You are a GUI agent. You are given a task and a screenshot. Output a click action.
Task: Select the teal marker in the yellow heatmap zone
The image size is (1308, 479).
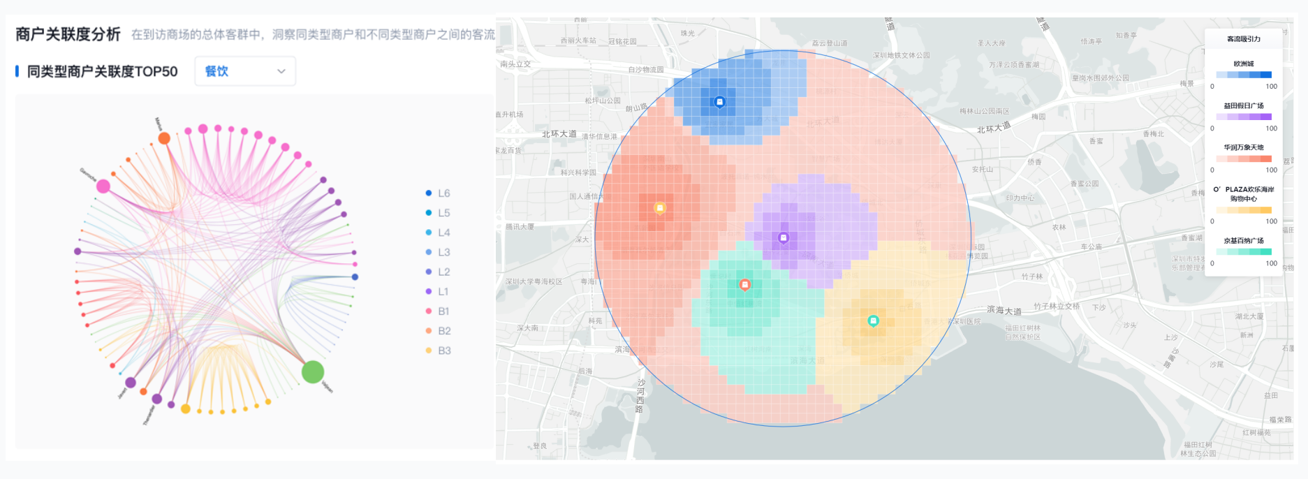coord(873,320)
